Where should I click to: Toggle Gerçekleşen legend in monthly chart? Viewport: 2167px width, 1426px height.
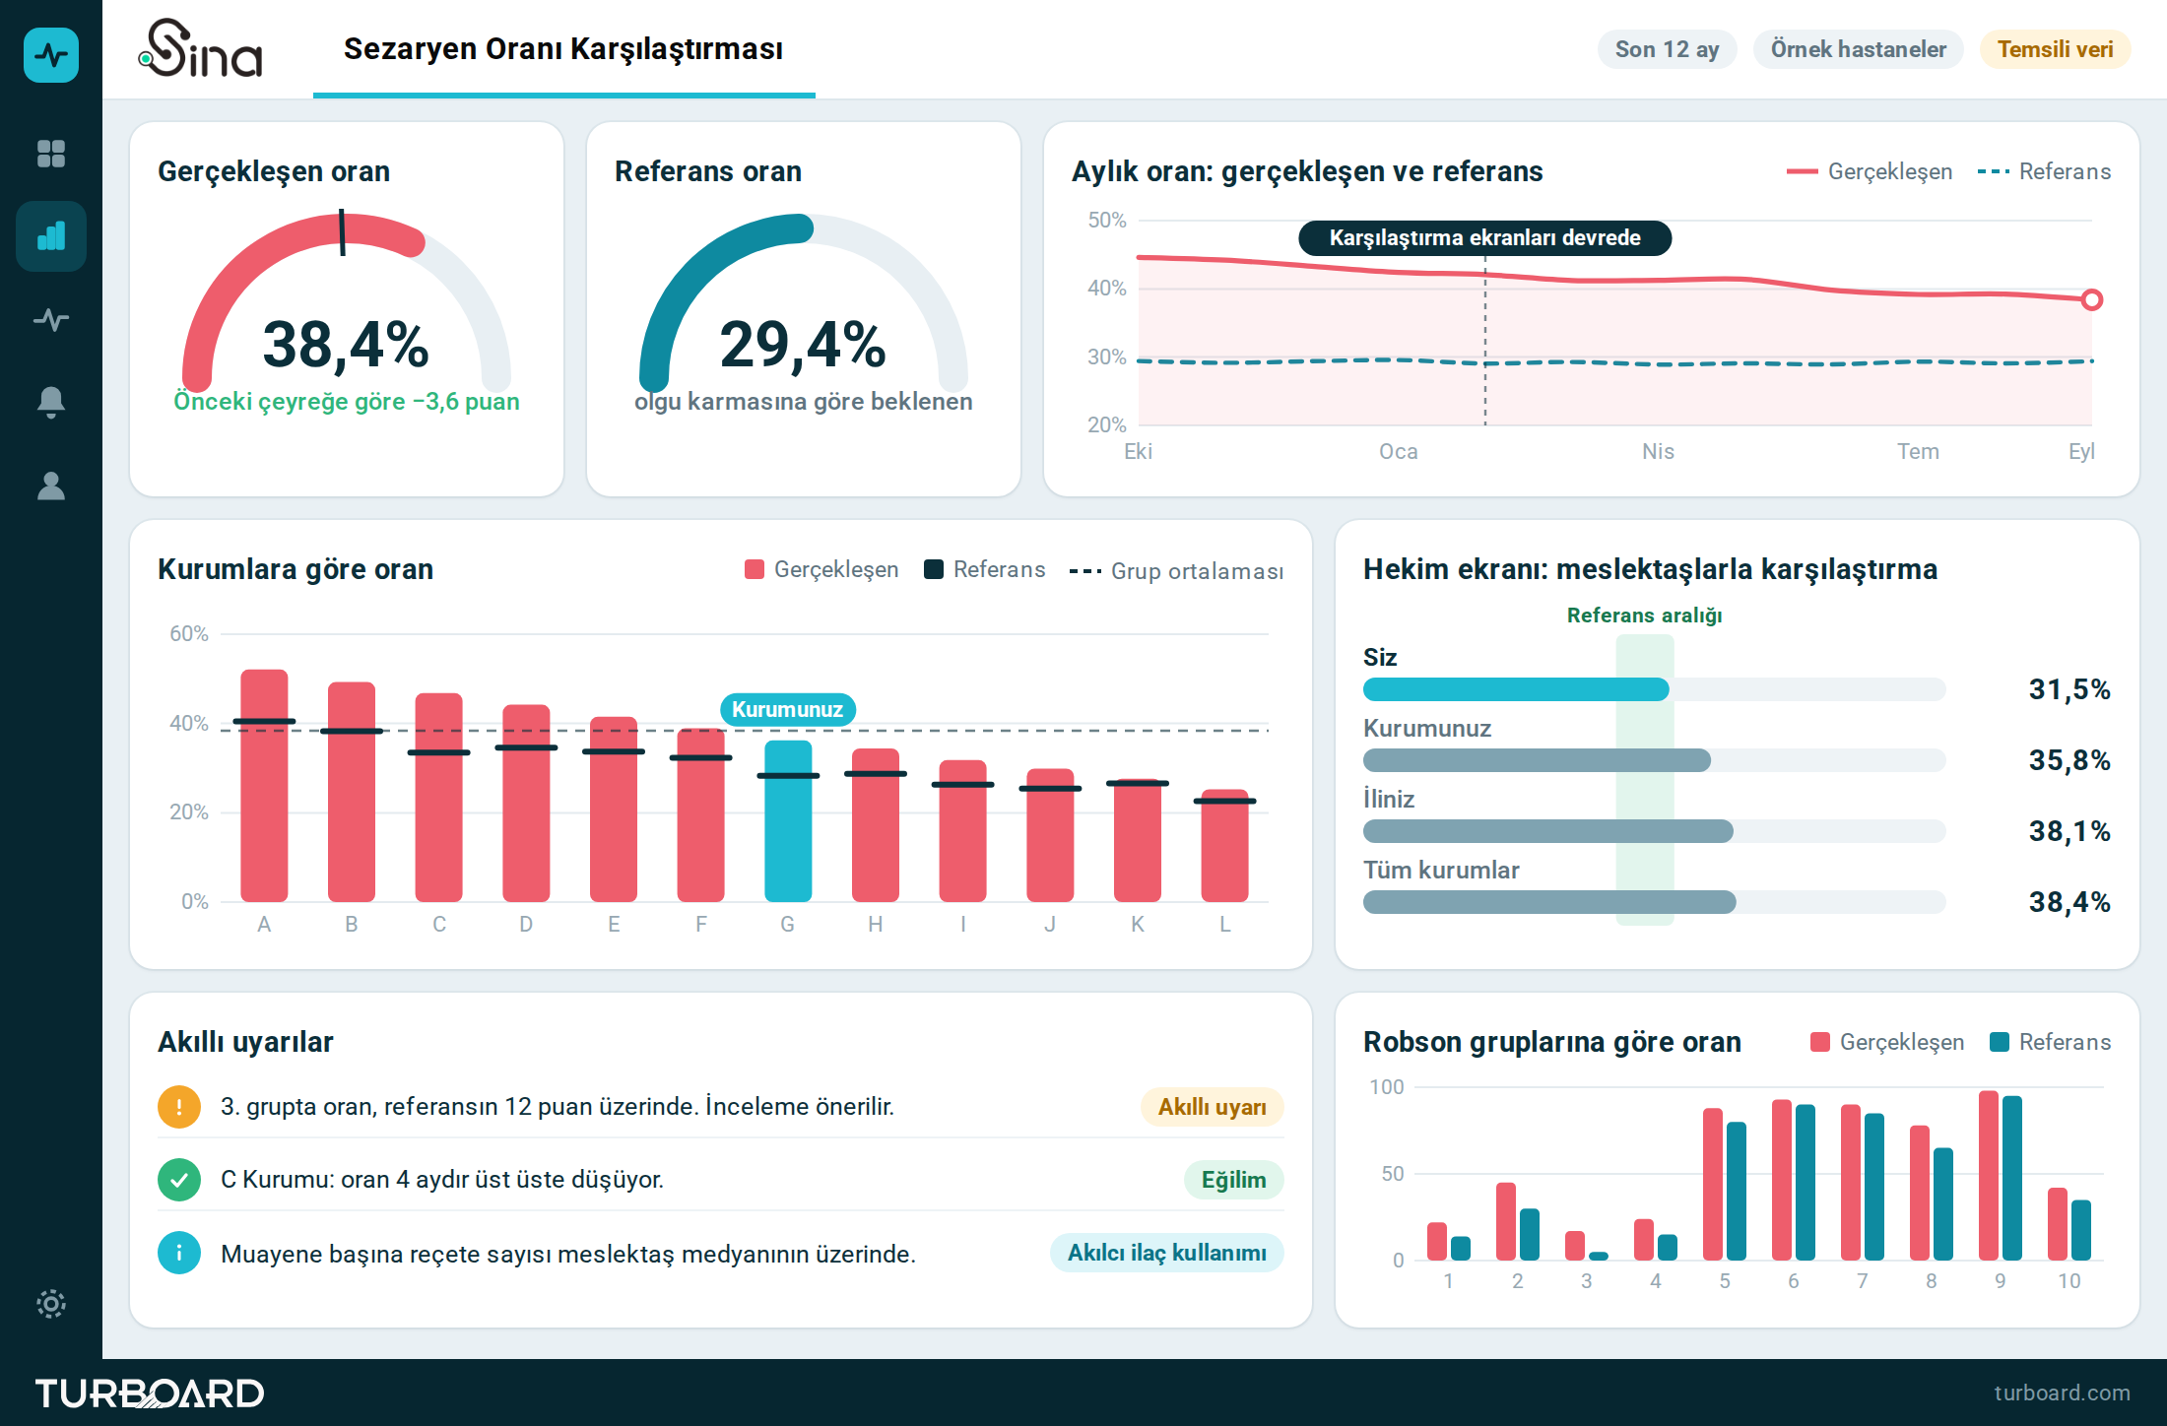(1869, 171)
